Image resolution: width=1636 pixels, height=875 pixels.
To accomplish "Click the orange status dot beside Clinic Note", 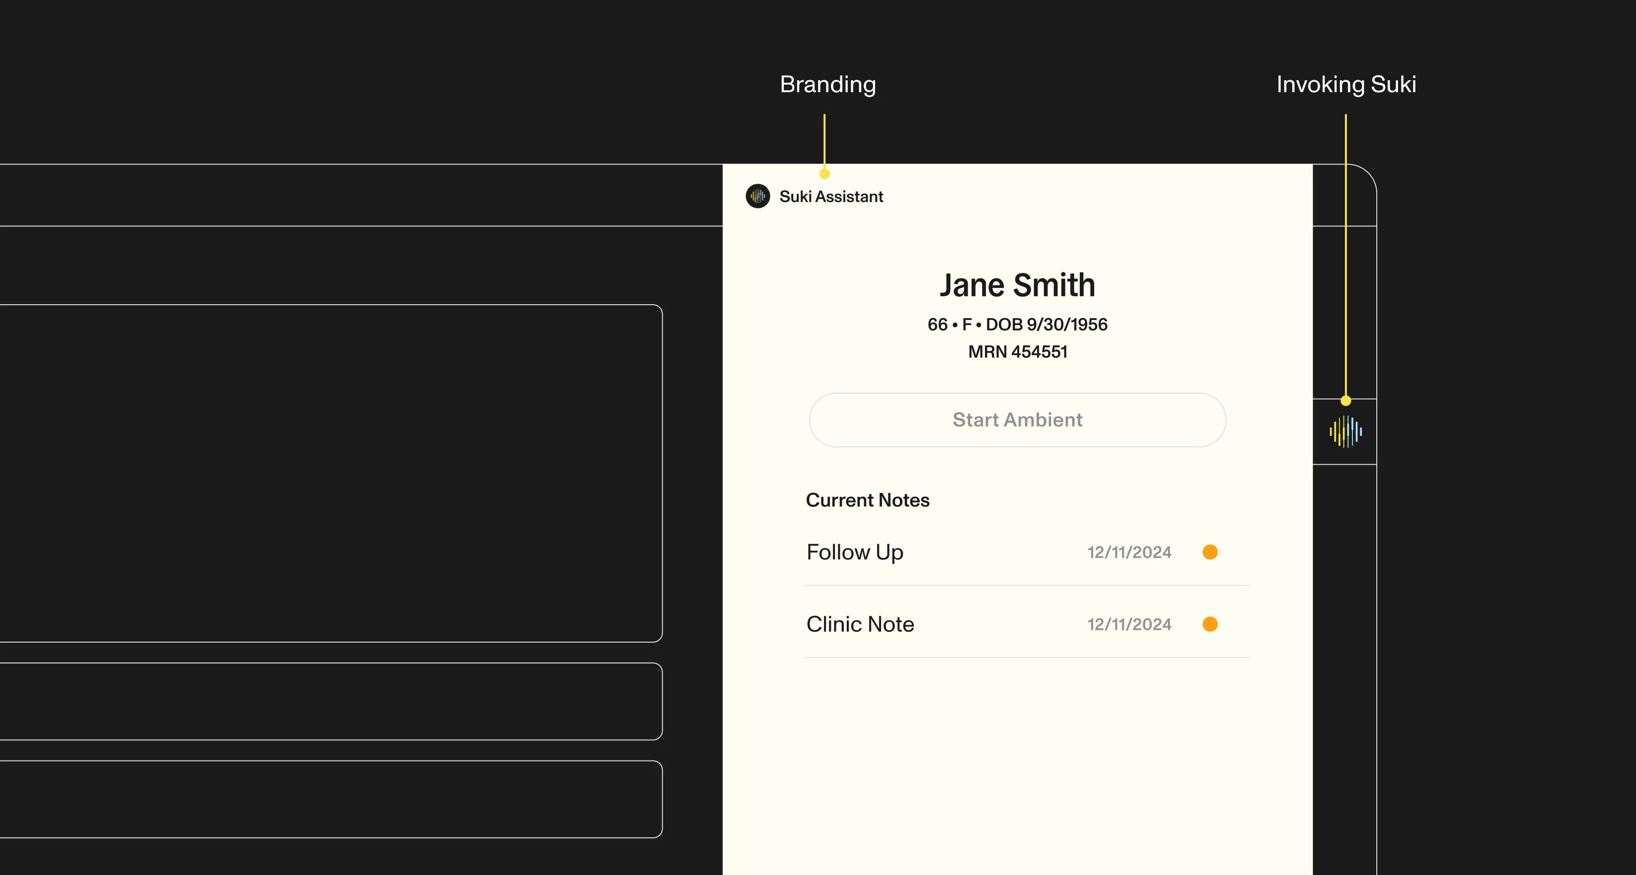I will pyautogui.click(x=1210, y=624).
